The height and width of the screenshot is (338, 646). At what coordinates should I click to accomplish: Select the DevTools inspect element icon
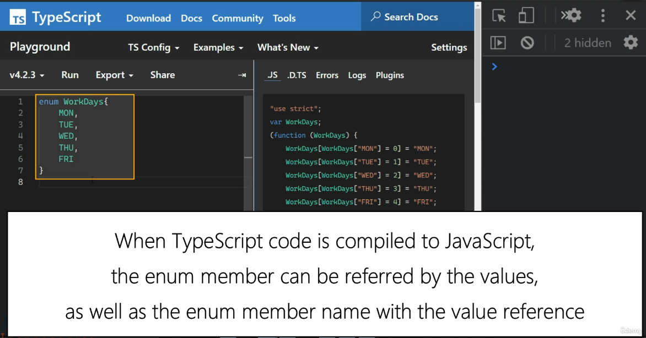point(499,16)
